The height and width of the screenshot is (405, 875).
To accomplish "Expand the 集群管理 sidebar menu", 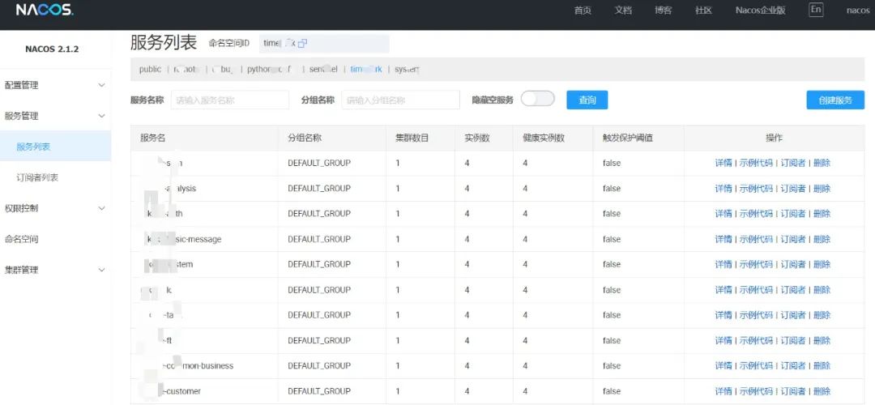I will point(55,270).
